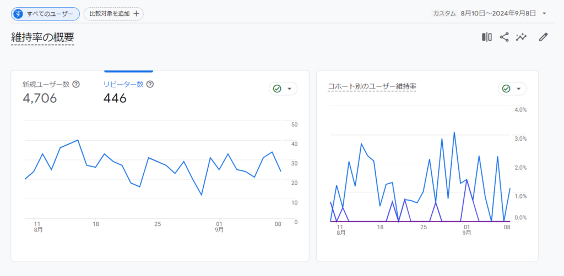Click the 維持率の概要 report title
Image resolution: width=564 pixels, height=276 pixels.
click(42, 37)
